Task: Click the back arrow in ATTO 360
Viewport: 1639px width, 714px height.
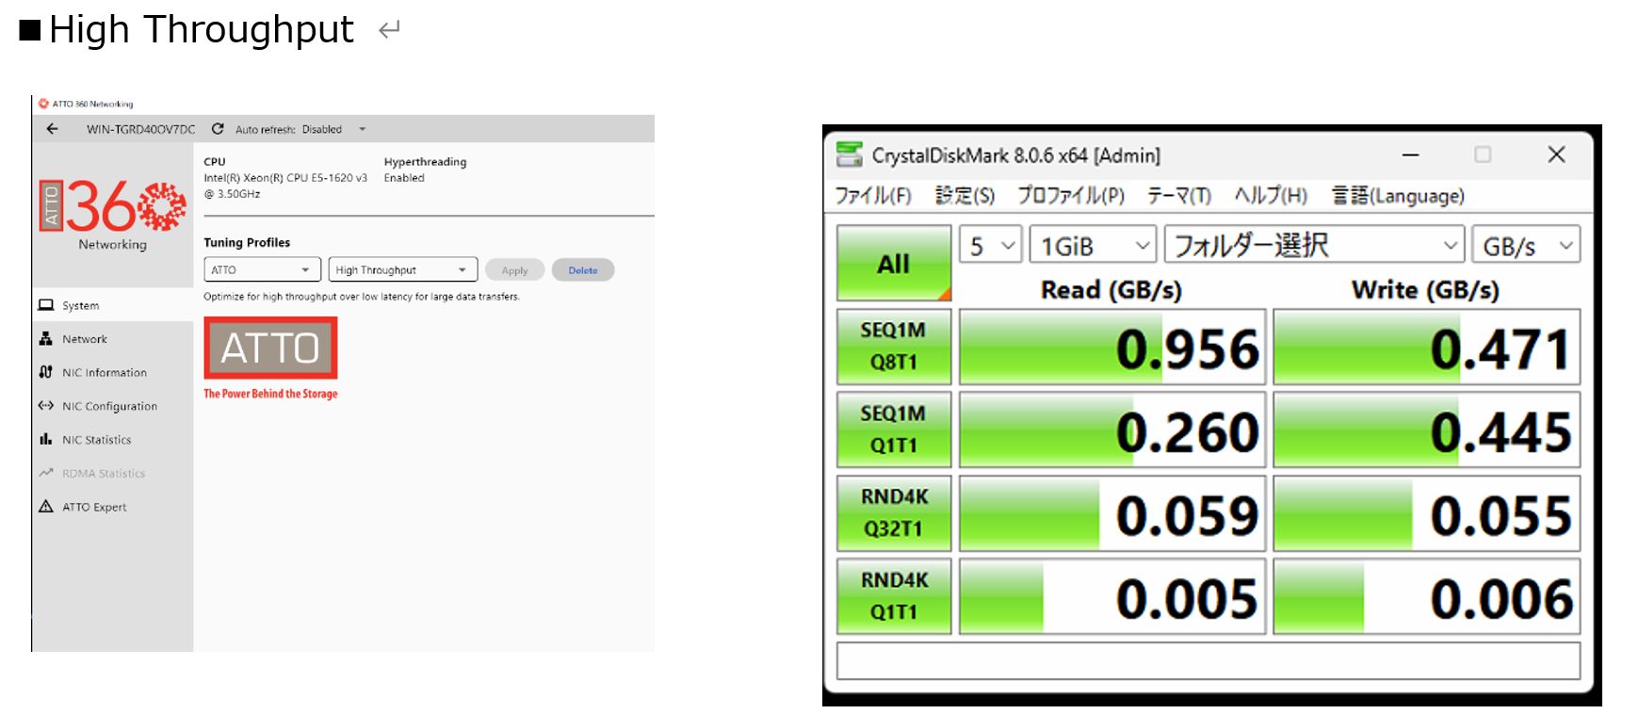Action: 52,129
